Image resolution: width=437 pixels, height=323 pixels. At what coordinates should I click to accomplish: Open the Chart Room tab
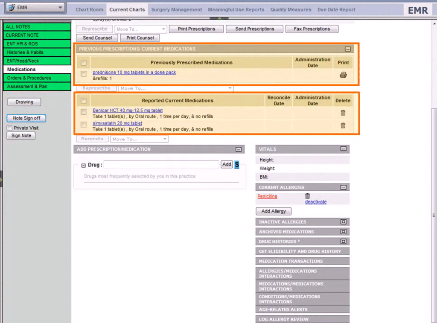point(90,9)
